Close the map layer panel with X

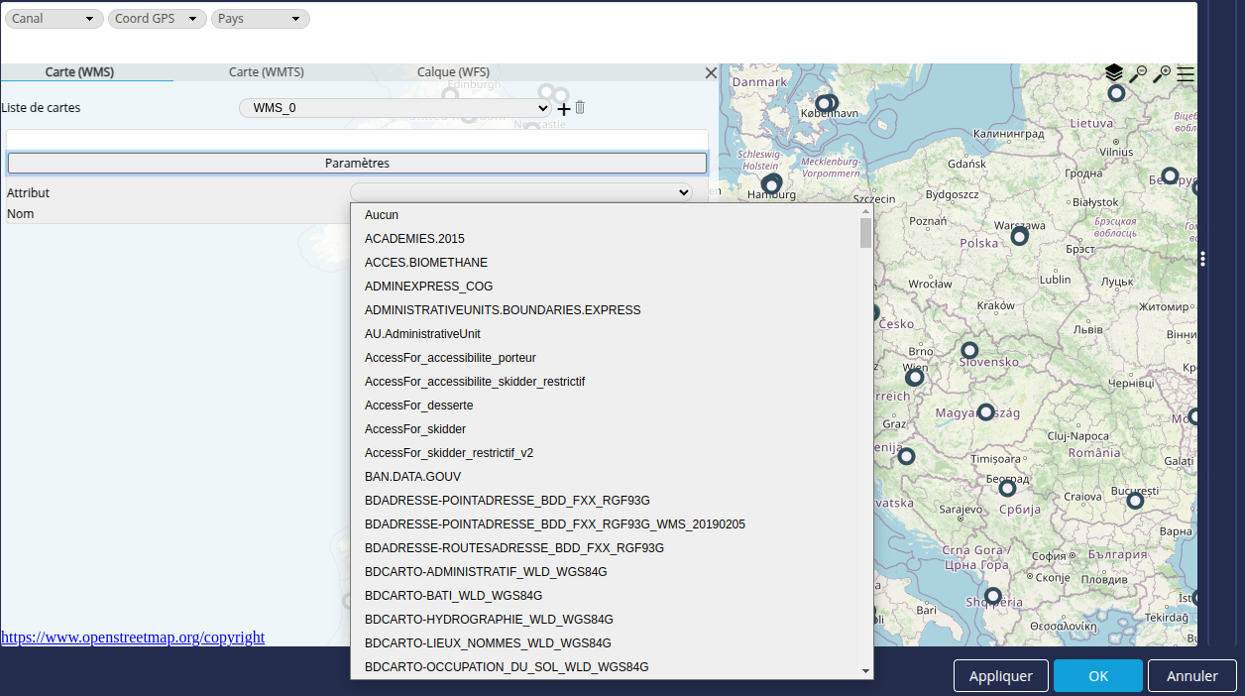[710, 72]
